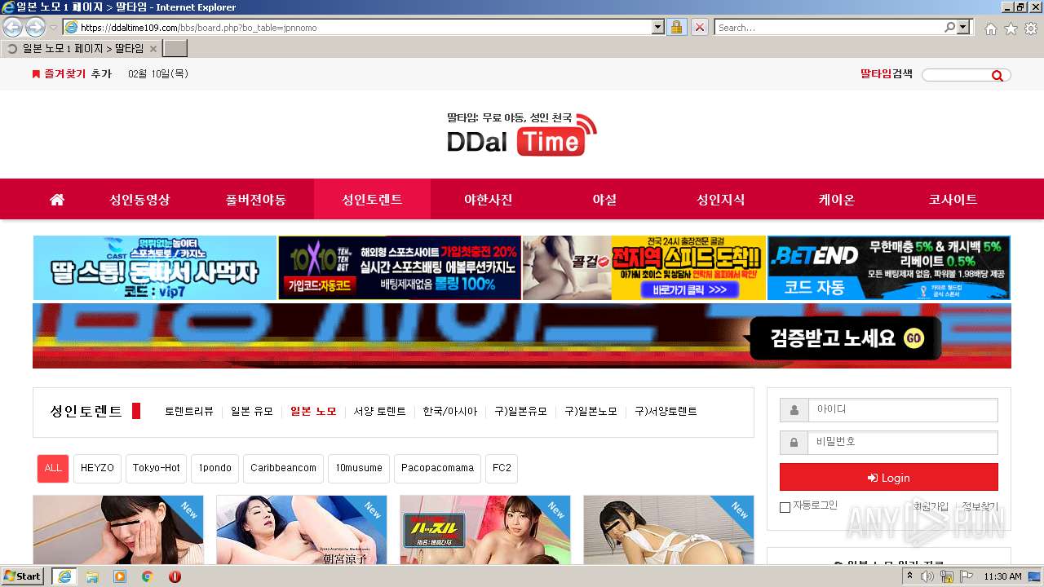Select the 성인토렌트 menu
This screenshot has height=587, width=1044.
tap(372, 200)
